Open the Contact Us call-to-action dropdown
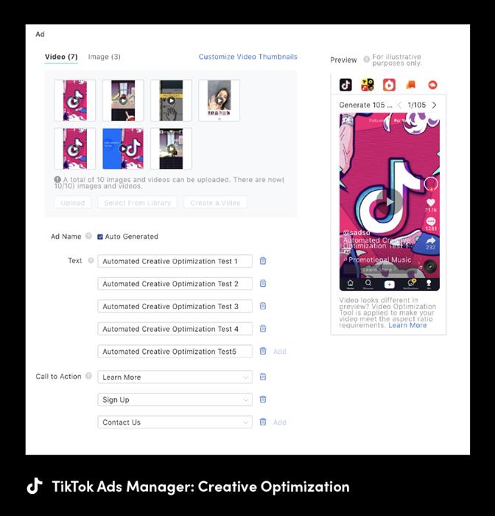The width and height of the screenshot is (495, 516). (175, 422)
